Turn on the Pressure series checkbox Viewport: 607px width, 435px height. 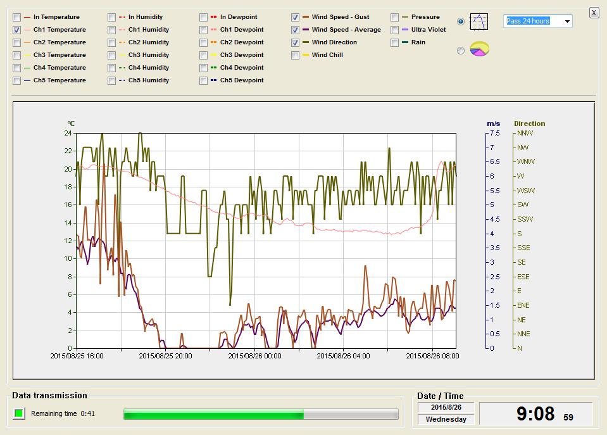coord(395,17)
